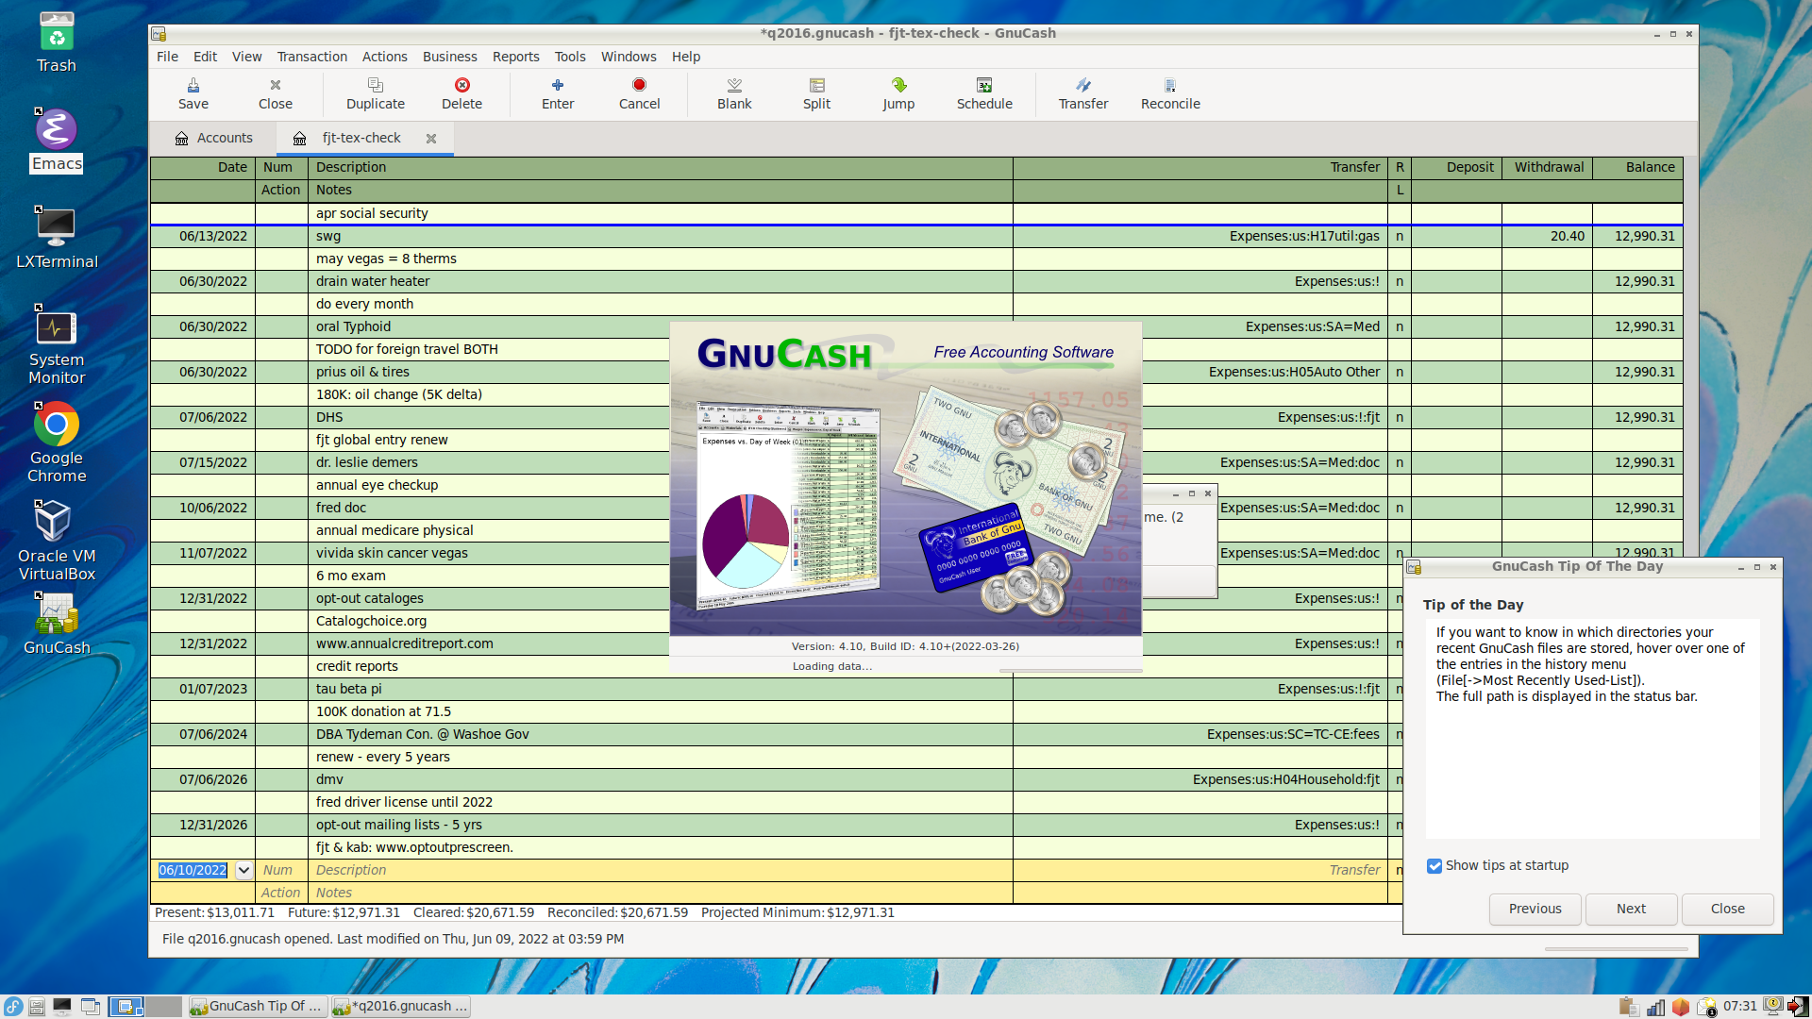This screenshot has width=1812, height=1019.
Task: Click the Reconcile toolbar icon
Action: pyautogui.click(x=1170, y=93)
